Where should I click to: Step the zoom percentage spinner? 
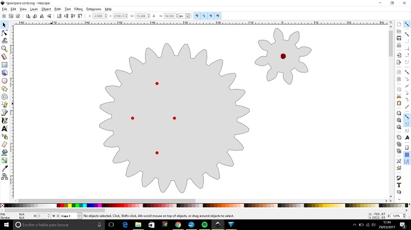[x=404, y=216]
